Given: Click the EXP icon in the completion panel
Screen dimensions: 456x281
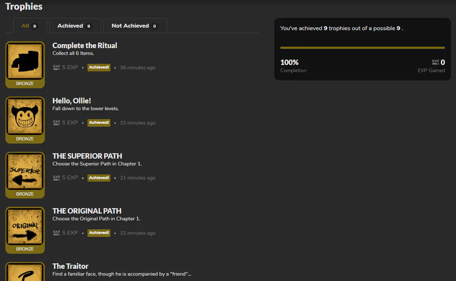Looking at the screenshot, I should pyautogui.click(x=435, y=62).
